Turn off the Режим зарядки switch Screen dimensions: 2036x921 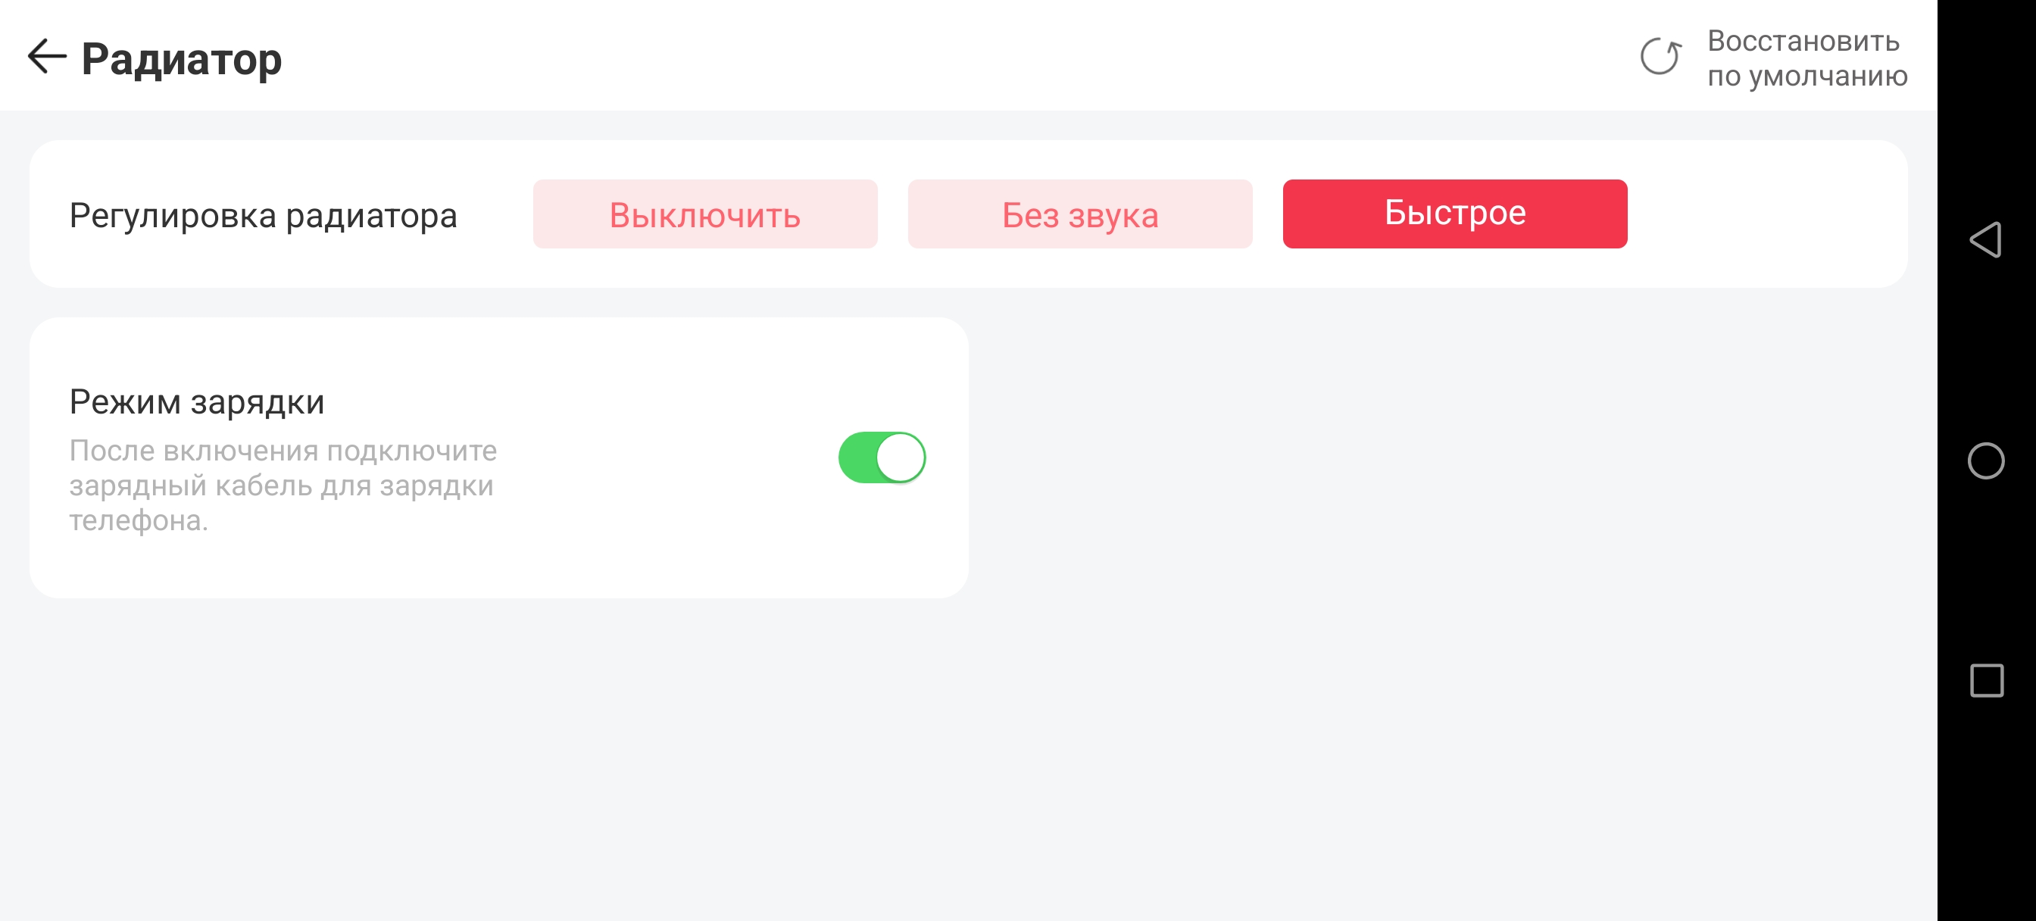tap(881, 457)
